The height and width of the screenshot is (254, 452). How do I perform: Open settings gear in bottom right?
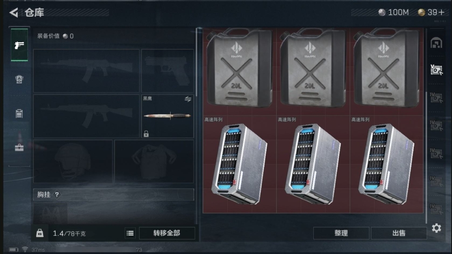436,228
